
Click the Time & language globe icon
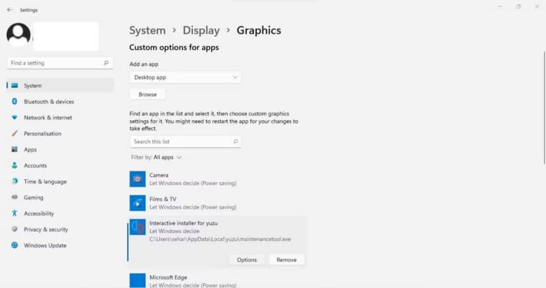tap(14, 182)
